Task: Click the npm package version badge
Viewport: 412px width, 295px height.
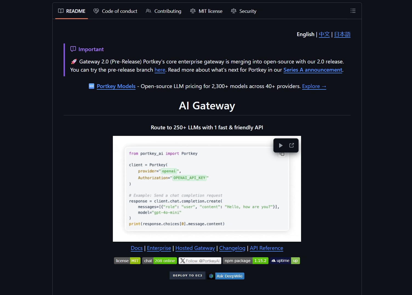Action: click(x=245, y=261)
